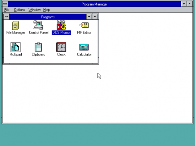Minimize the Program Manager window

(184, 4)
